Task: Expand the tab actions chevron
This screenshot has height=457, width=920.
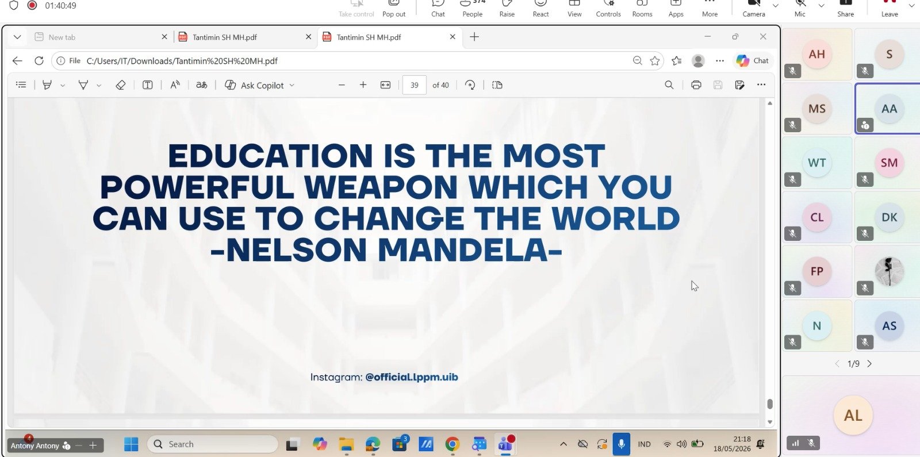Action: point(17,37)
